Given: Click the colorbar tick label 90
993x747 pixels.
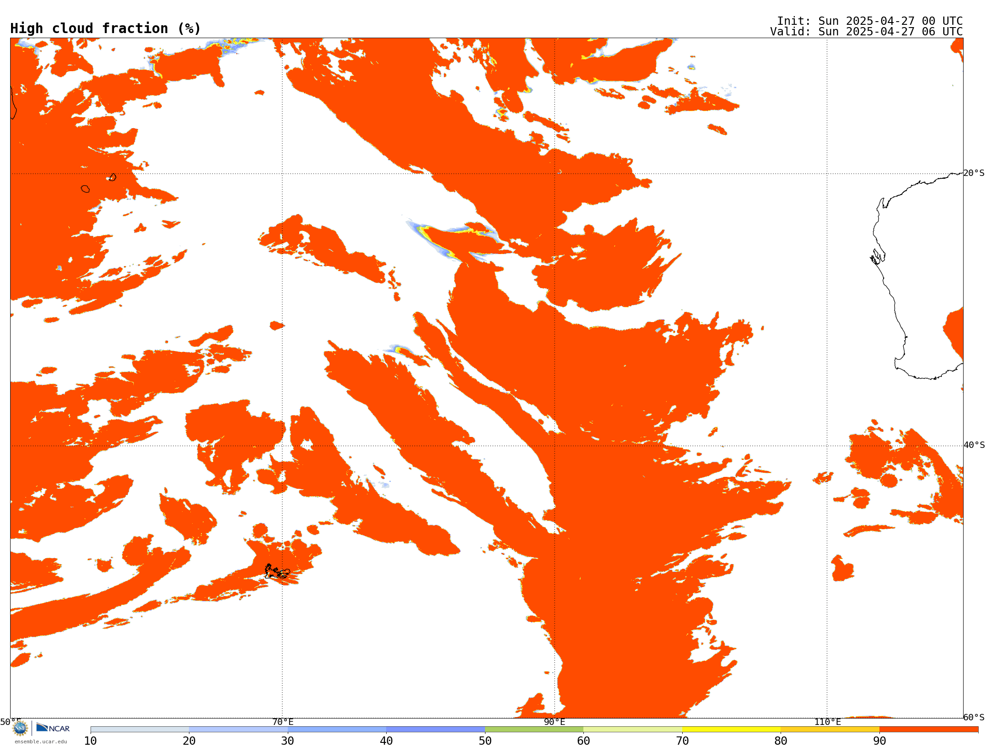Looking at the screenshot, I should pyautogui.click(x=879, y=741).
